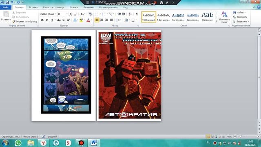The width and height of the screenshot is (261, 147).
Task: Expand the styles gallery more arrow
Action: [x=217, y=21]
